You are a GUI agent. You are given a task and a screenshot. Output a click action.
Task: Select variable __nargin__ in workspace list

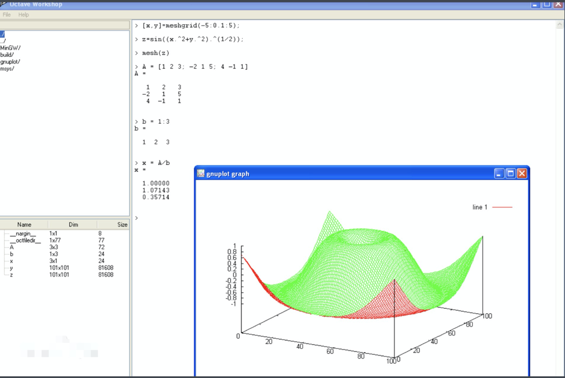click(23, 233)
